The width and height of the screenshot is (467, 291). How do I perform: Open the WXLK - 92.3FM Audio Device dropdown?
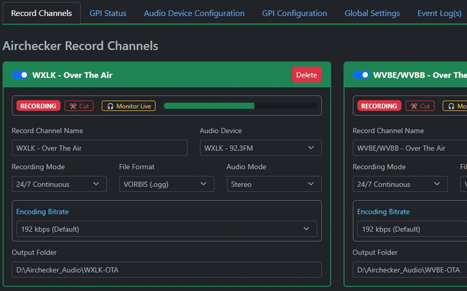point(260,148)
